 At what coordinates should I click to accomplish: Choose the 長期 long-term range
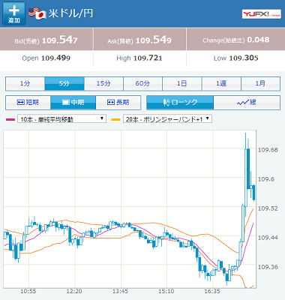click(118, 103)
